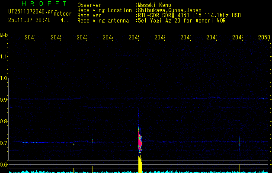Click the HROFFT title text
Image resolution: width=272 pixels, height=173 pixels.
(44, 3)
